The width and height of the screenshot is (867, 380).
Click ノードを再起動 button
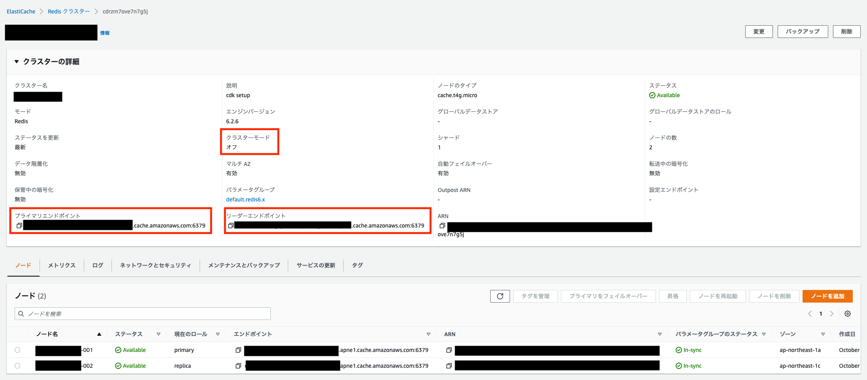[x=718, y=296]
